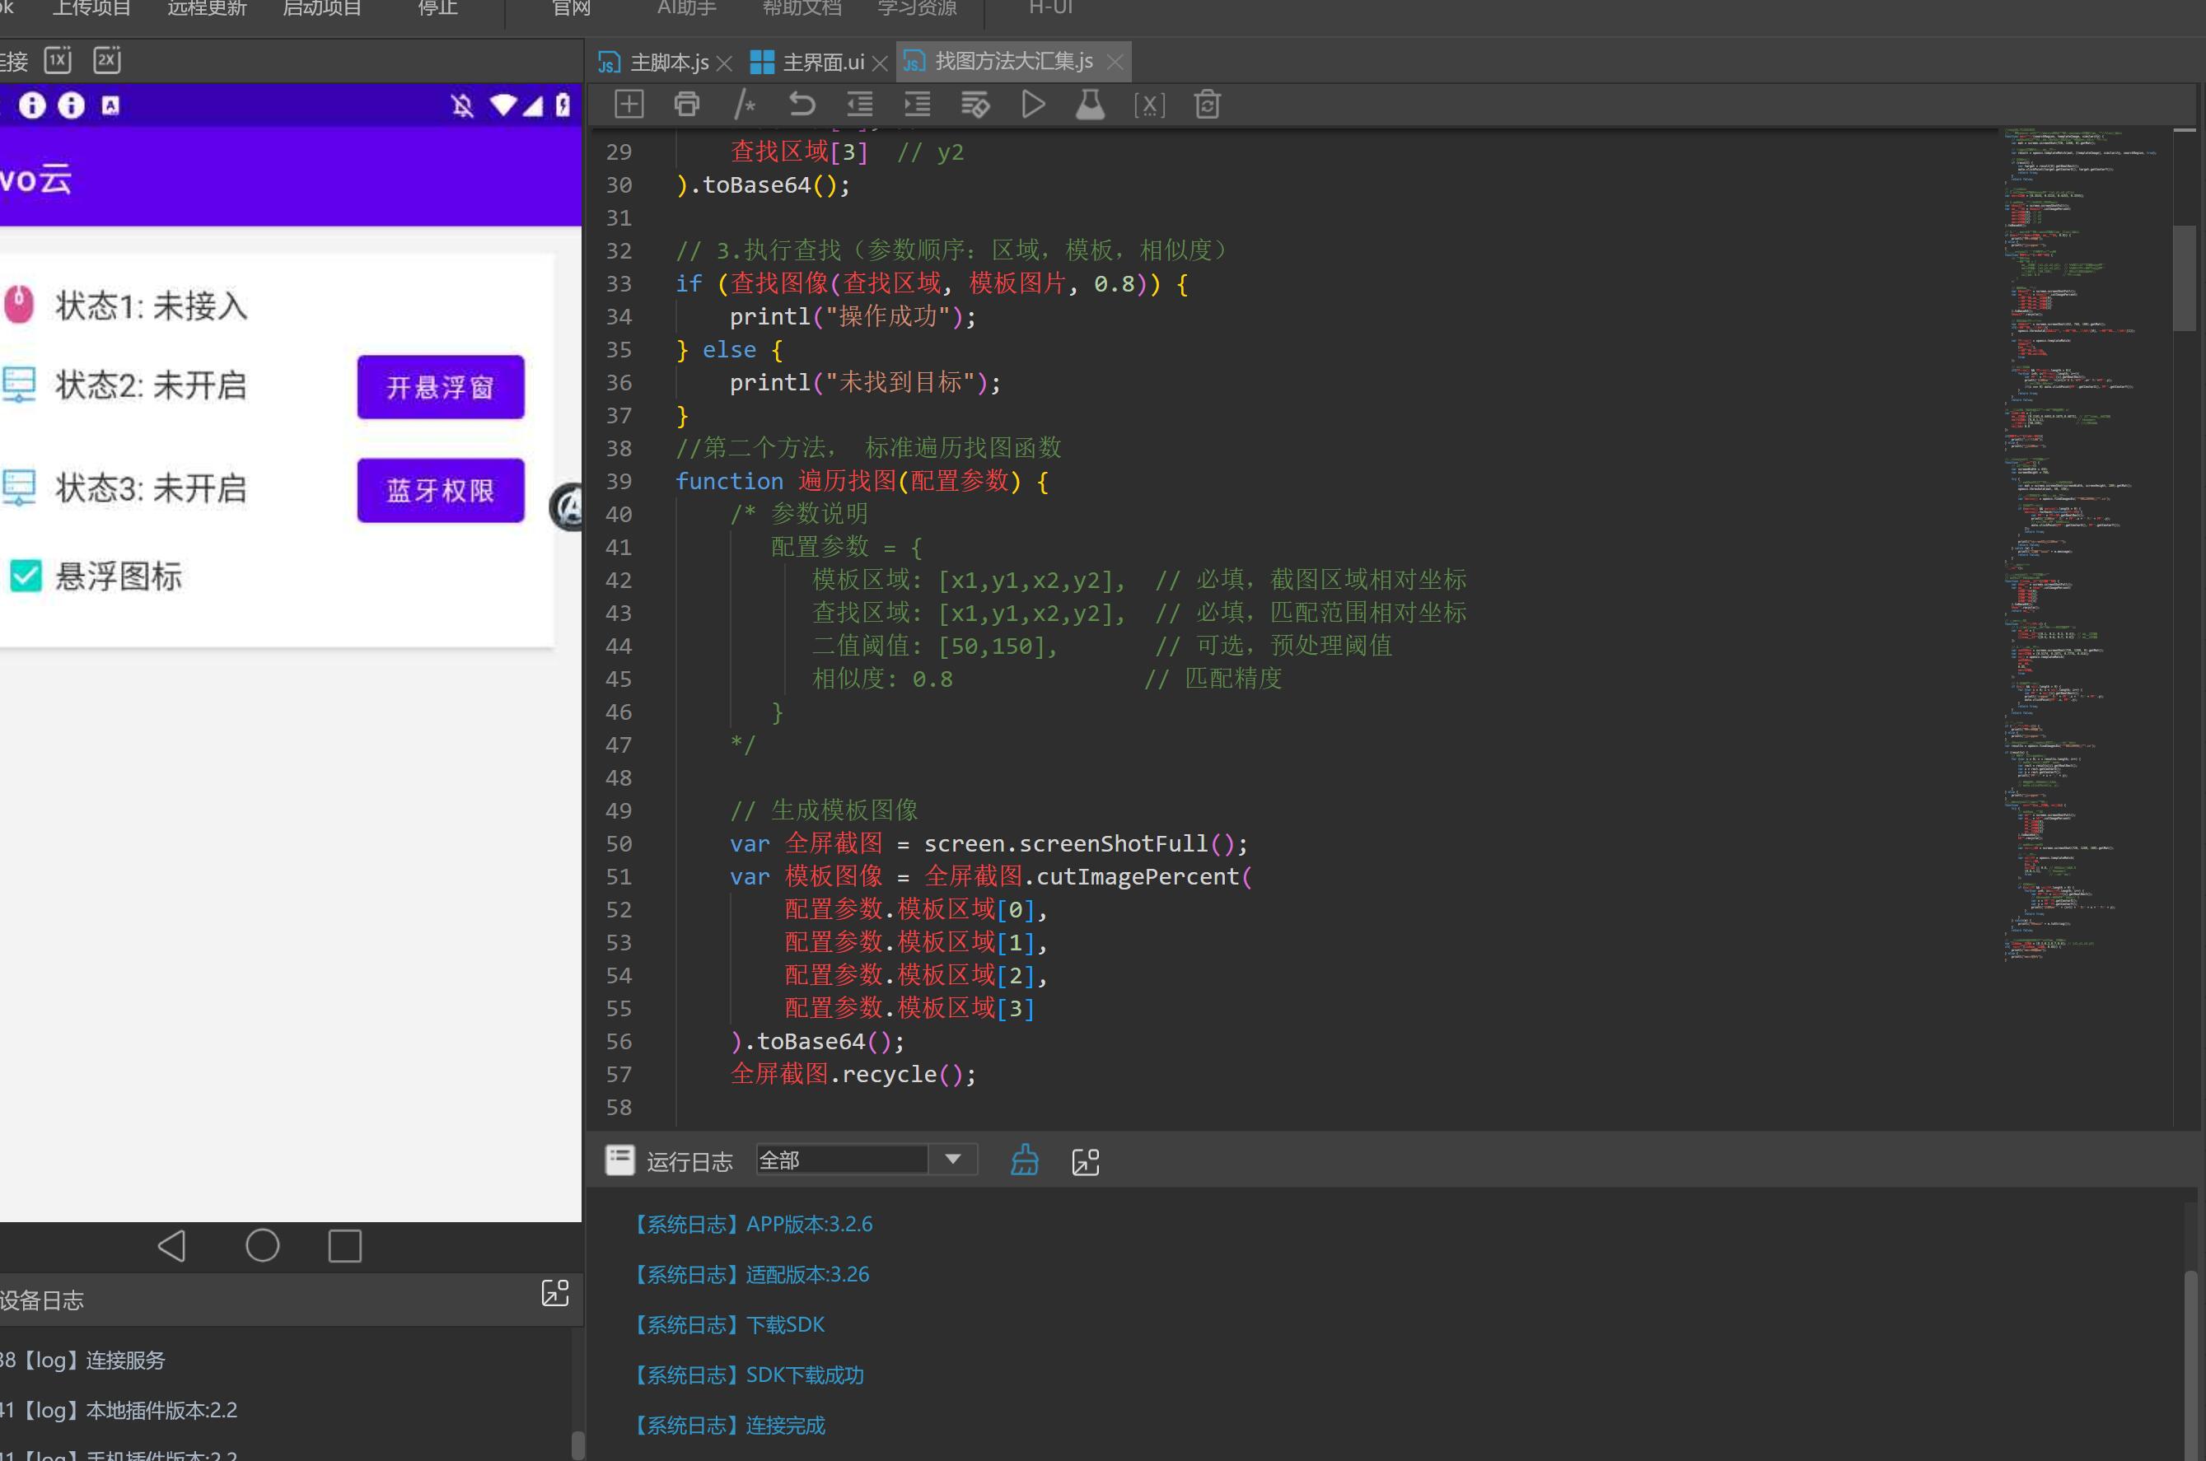Click the new file plus icon in editor toolbar

coord(629,105)
